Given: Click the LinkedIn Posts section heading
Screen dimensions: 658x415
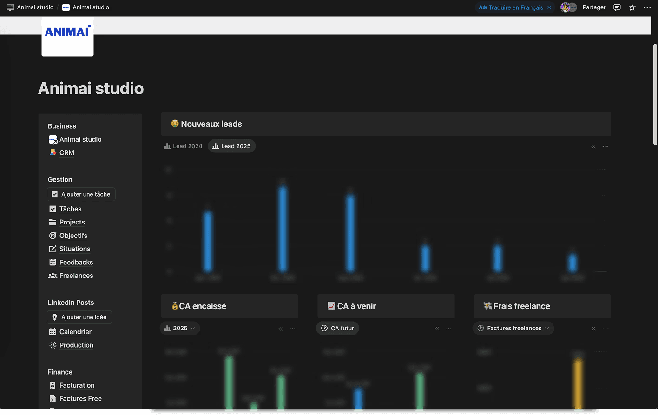Looking at the screenshot, I should (x=71, y=303).
